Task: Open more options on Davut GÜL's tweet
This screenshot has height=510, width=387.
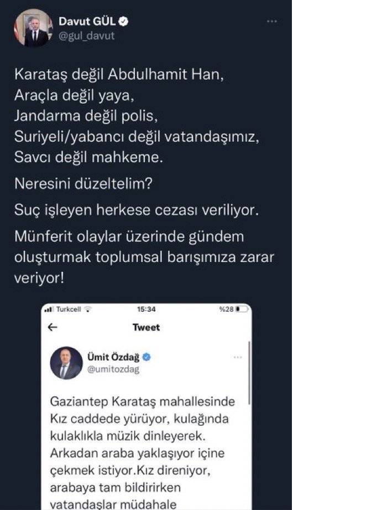Action: [x=272, y=22]
